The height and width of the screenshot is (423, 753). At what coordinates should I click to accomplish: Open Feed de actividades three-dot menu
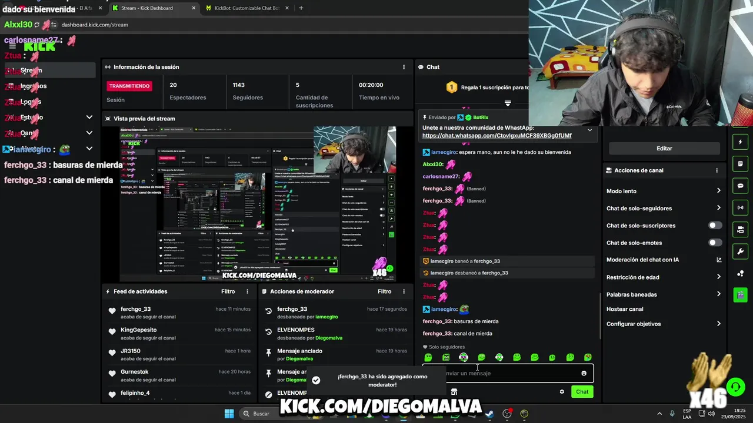247,291
